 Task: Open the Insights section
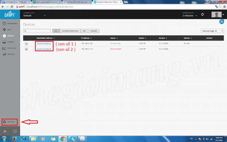pyautogui.click(x=10, y=54)
